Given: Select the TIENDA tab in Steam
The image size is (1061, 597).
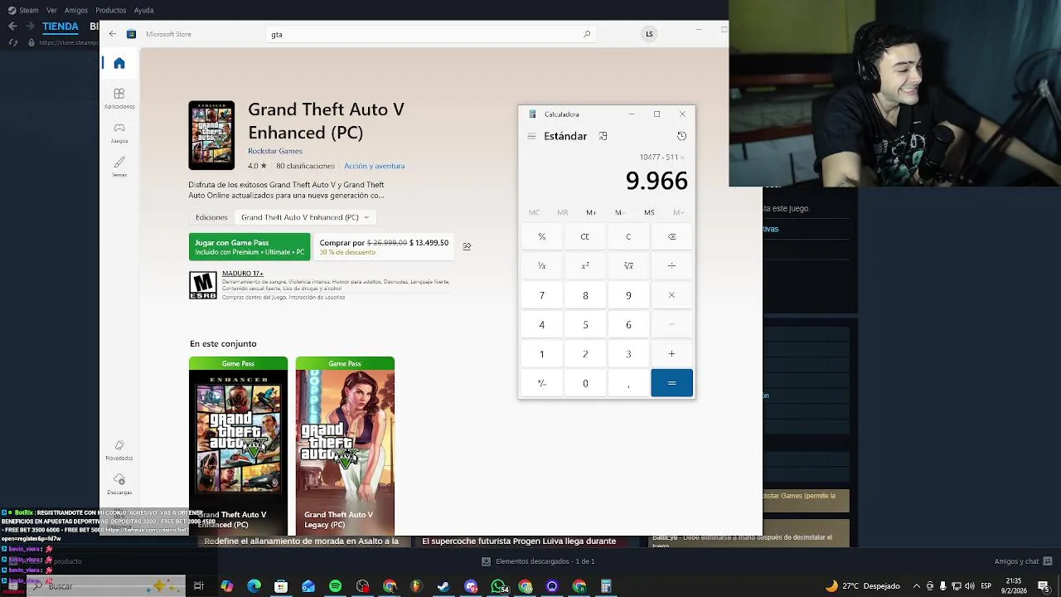Looking at the screenshot, I should (x=61, y=27).
